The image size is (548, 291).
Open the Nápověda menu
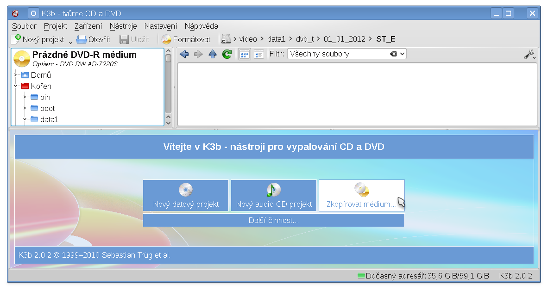[x=202, y=26]
